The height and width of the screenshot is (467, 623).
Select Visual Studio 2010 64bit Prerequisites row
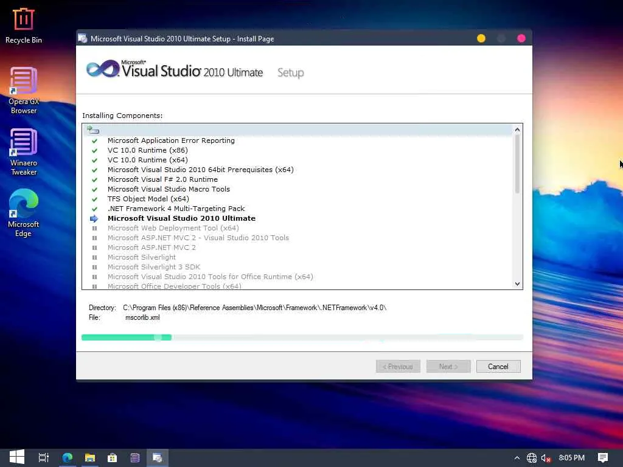(200, 170)
